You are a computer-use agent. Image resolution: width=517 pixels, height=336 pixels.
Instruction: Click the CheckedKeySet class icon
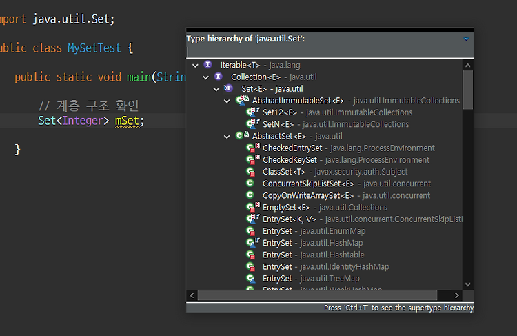253,160
